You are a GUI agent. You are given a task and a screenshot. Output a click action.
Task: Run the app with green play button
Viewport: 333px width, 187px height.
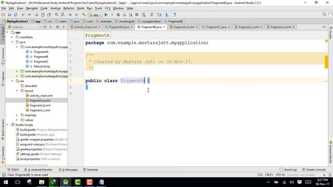coord(106,15)
